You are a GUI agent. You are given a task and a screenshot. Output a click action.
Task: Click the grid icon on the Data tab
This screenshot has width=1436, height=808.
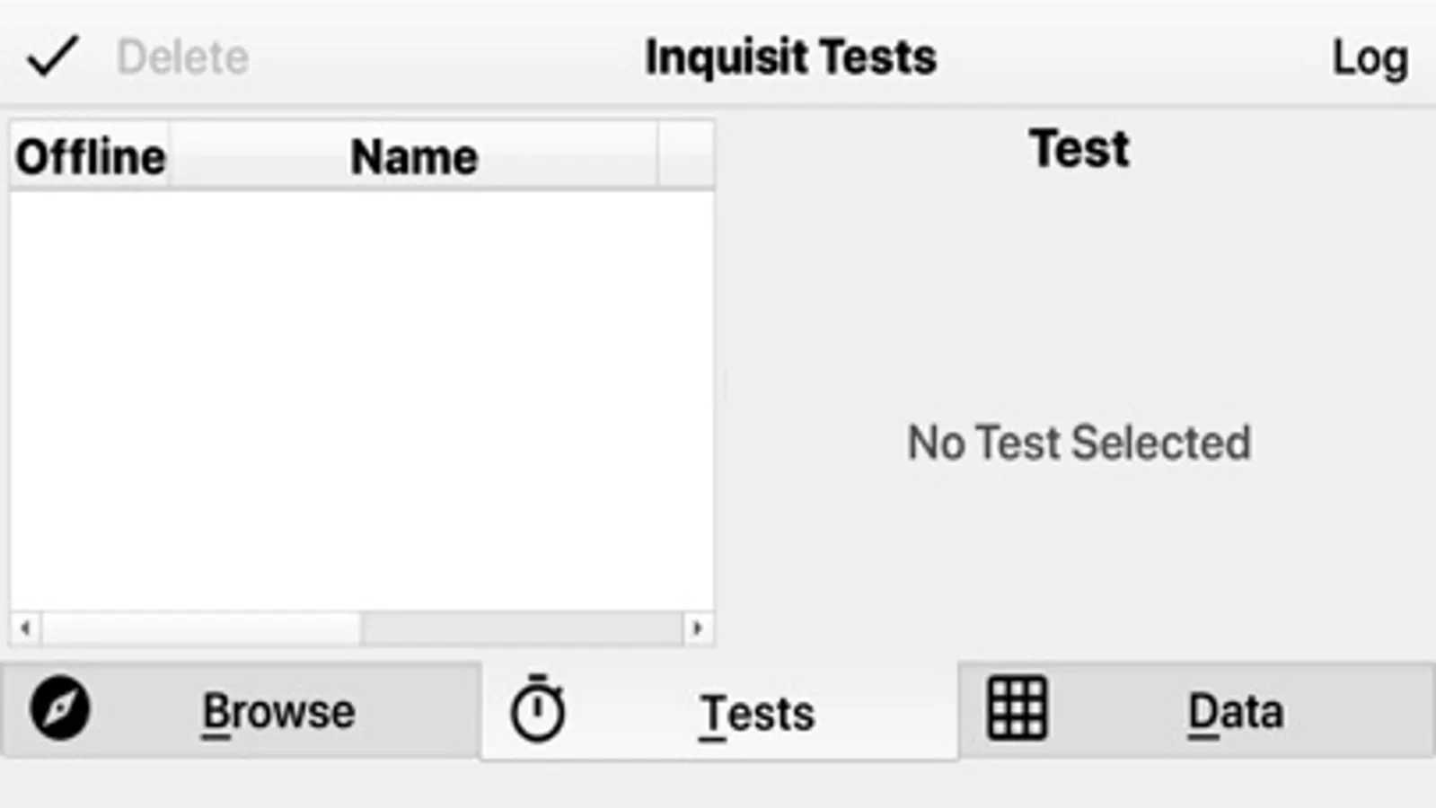(1017, 708)
